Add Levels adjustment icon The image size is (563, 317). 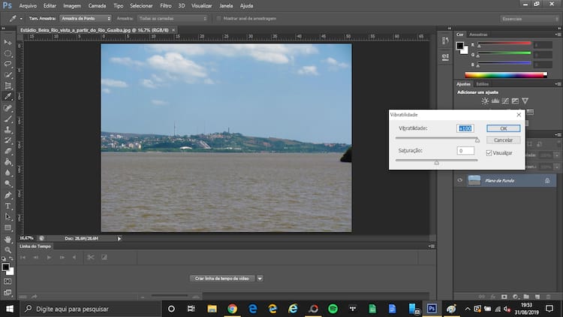[x=495, y=101]
